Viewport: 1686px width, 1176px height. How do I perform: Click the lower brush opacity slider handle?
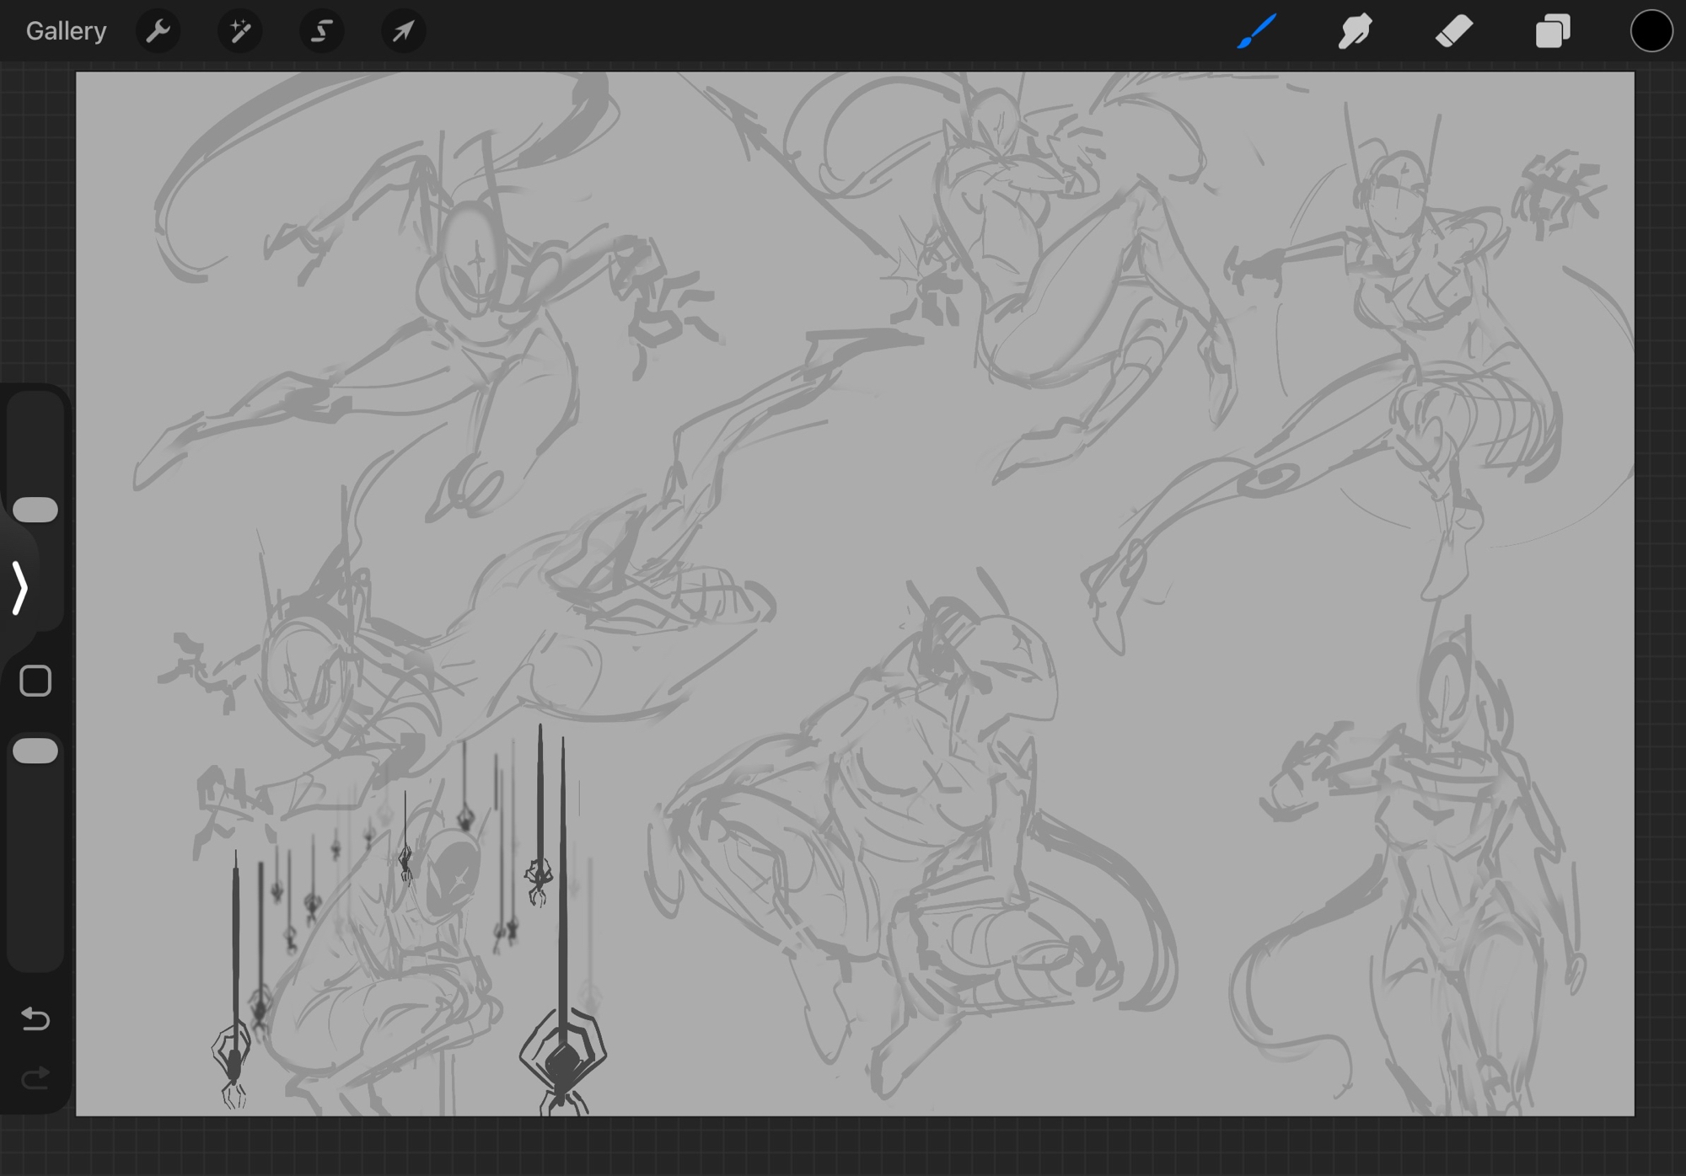click(35, 751)
